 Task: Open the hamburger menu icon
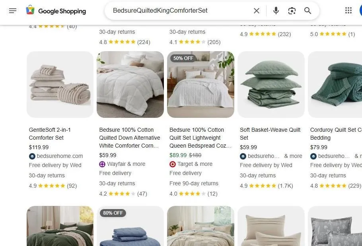pyautogui.click(x=13, y=11)
